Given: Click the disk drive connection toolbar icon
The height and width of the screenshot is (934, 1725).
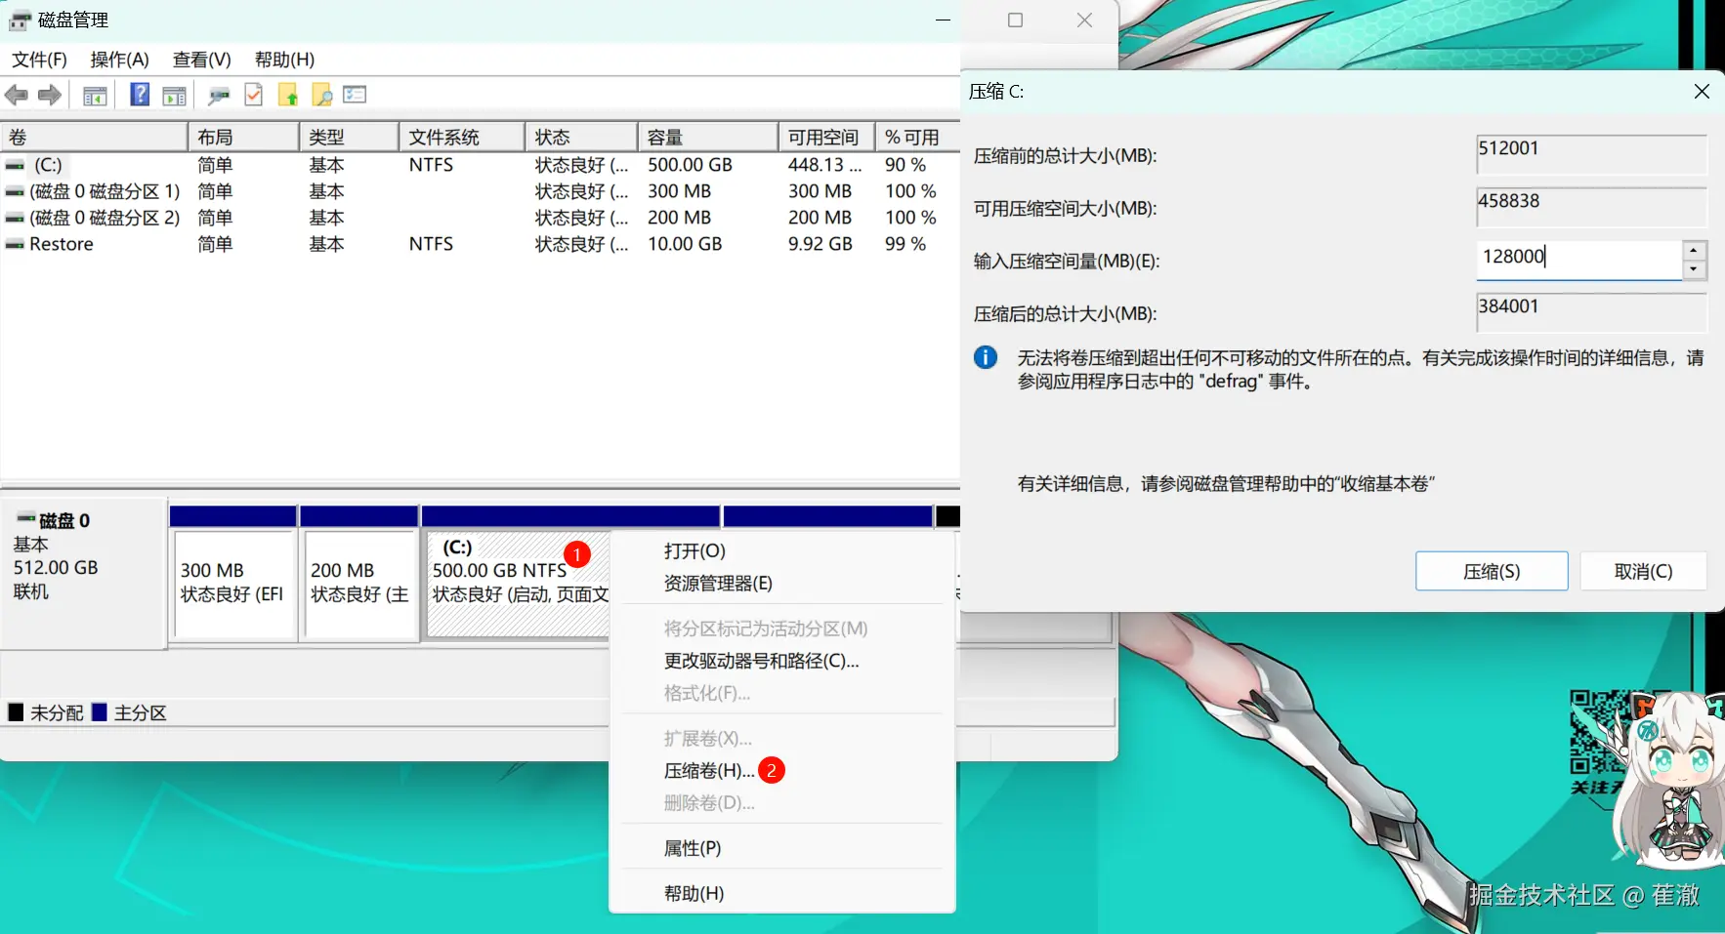Looking at the screenshot, I should pyautogui.click(x=219, y=96).
